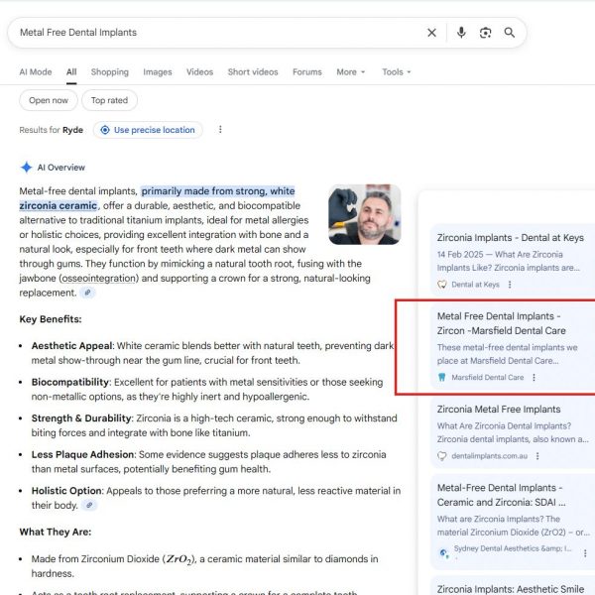Open the location options three-dot menu
Screen dimensions: 595x595
click(x=220, y=130)
